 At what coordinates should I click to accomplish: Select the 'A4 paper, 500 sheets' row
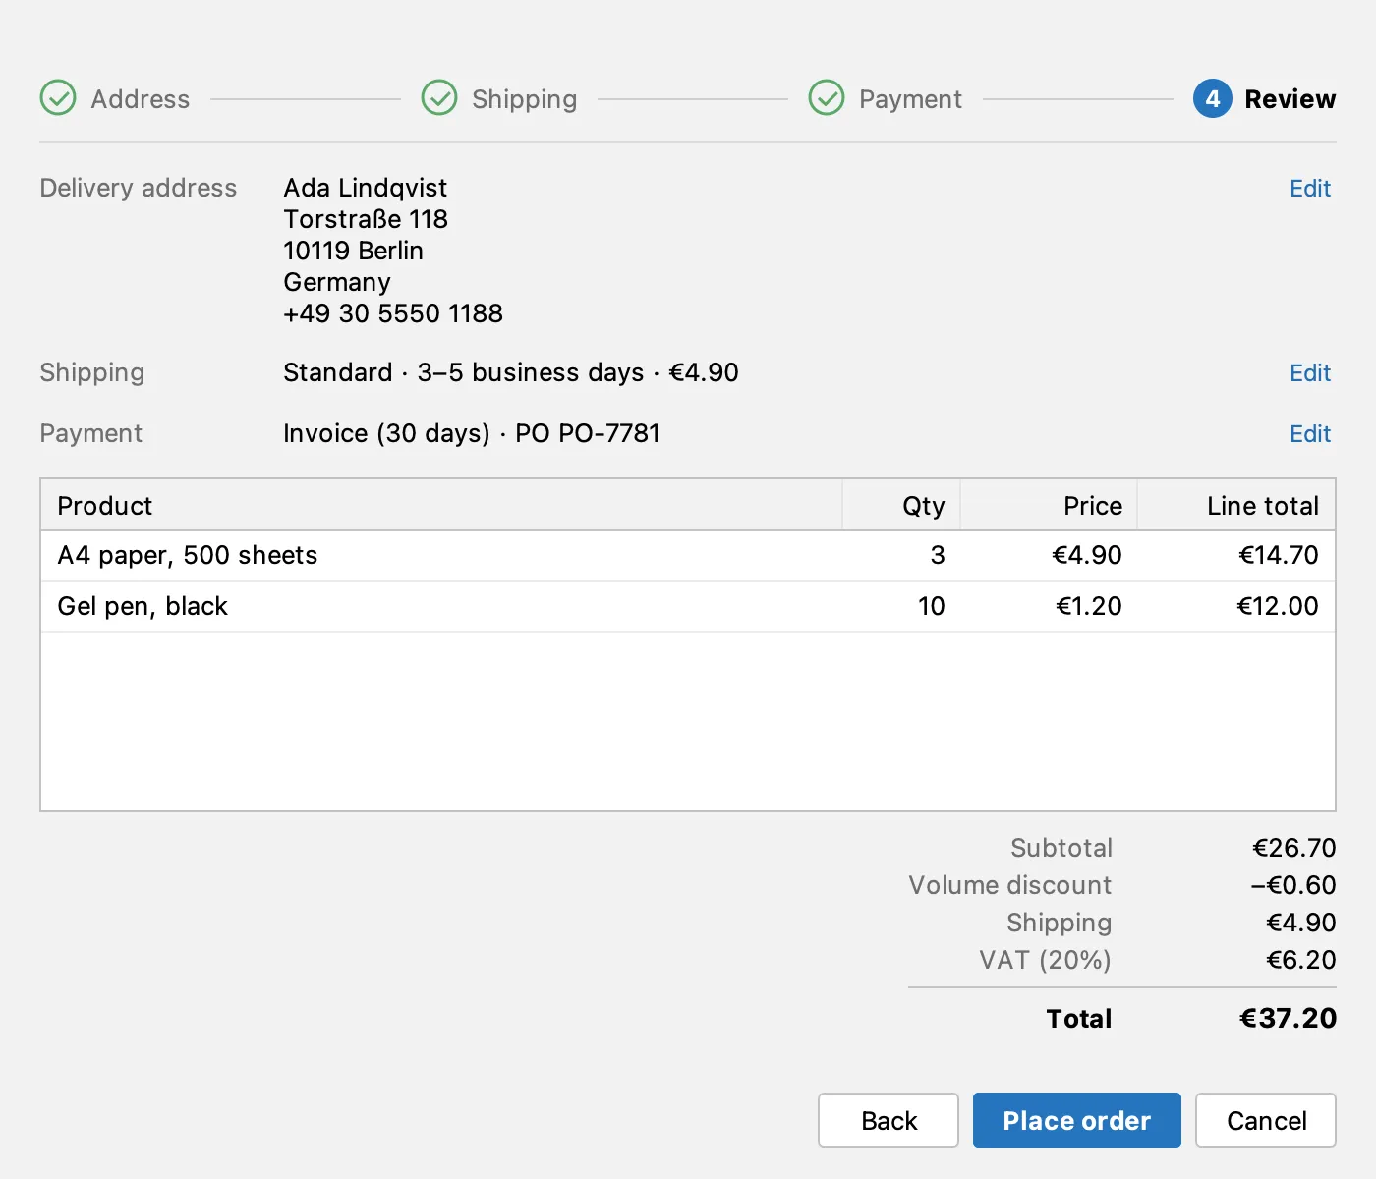[x=688, y=555]
